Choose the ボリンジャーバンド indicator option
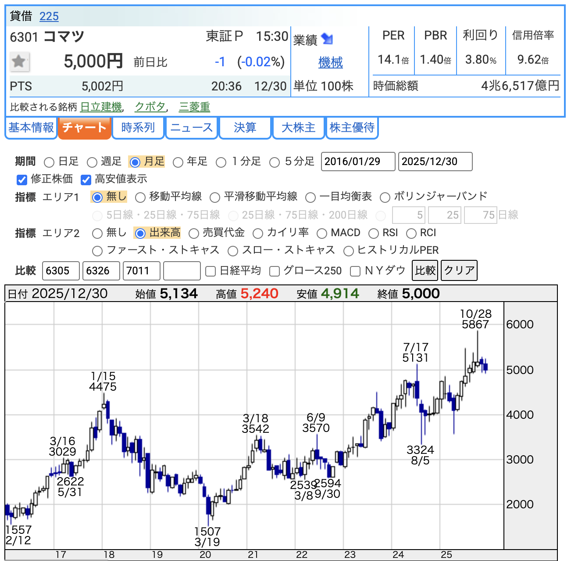Viewport: 571px width, 561px height. pyautogui.click(x=385, y=198)
